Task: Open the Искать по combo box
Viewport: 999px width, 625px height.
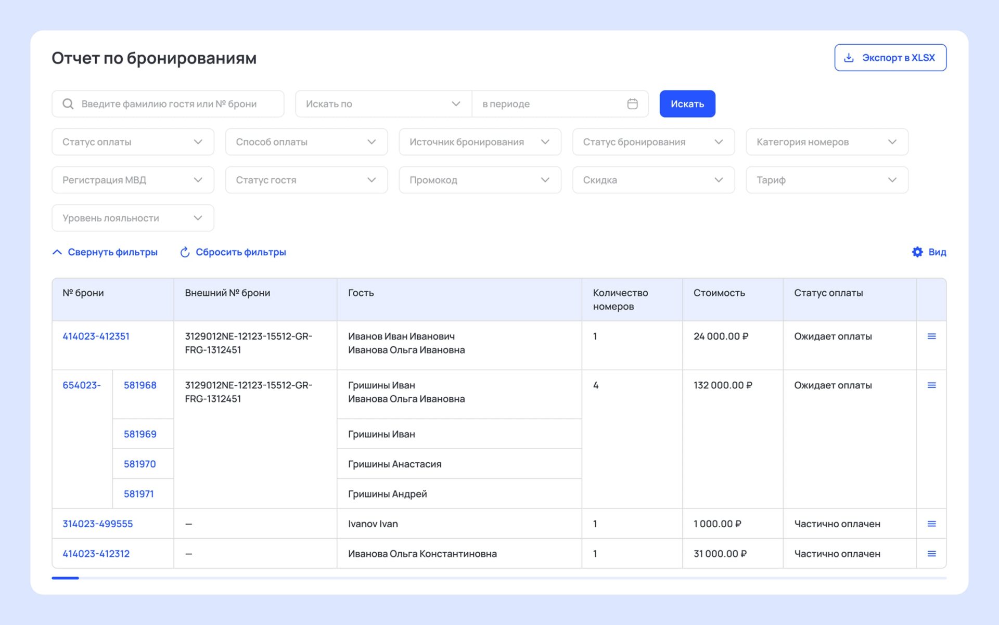Action: [x=383, y=104]
